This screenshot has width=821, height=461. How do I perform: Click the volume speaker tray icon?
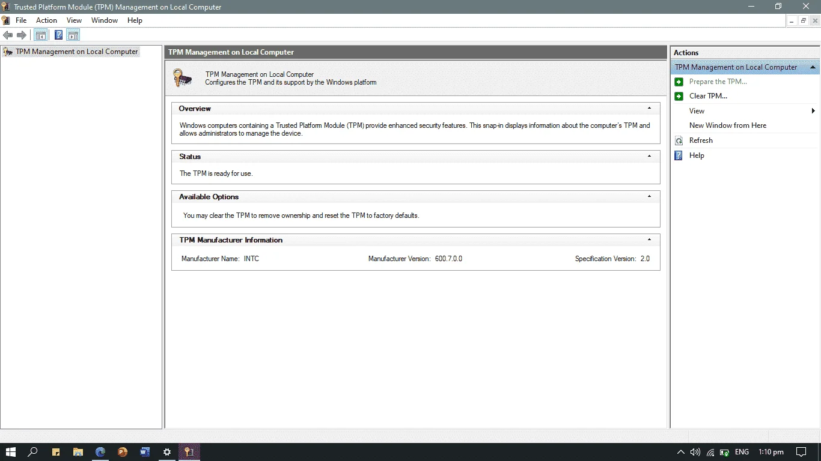pyautogui.click(x=695, y=452)
